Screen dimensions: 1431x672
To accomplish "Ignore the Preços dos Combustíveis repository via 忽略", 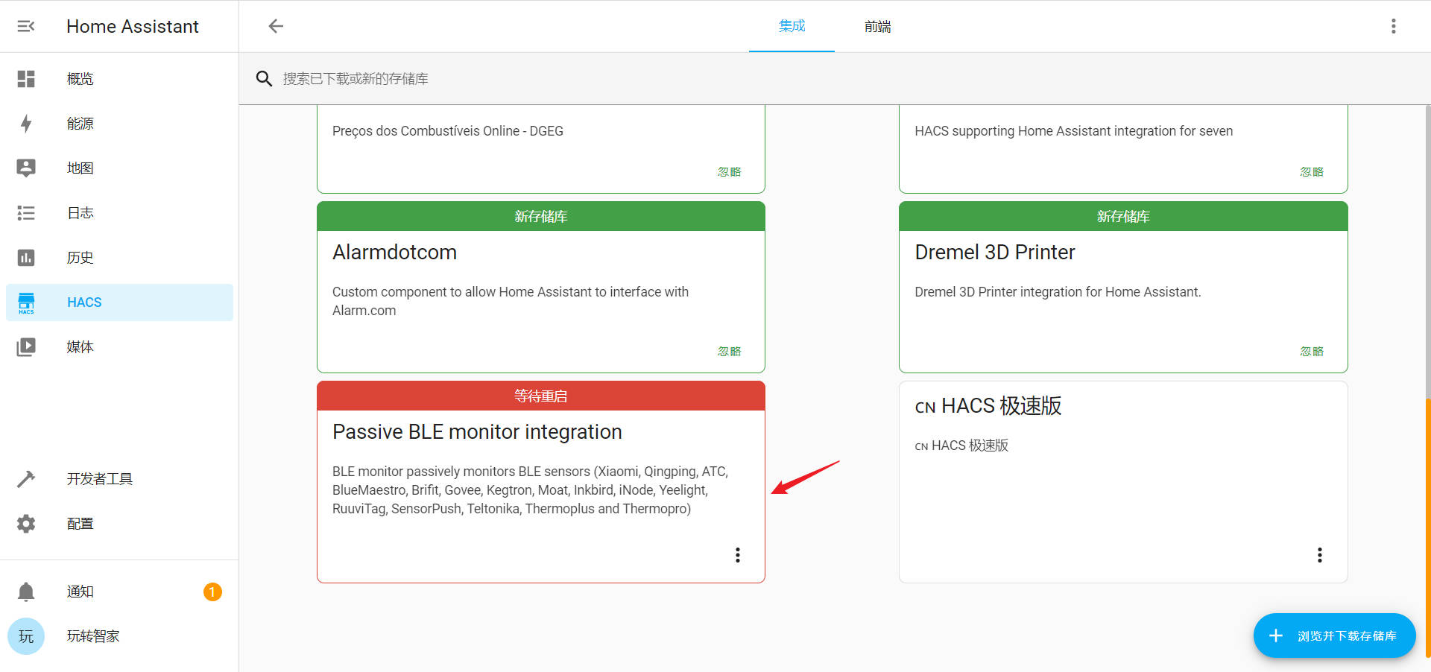I will pyautogui.click(x=729, y=171).
